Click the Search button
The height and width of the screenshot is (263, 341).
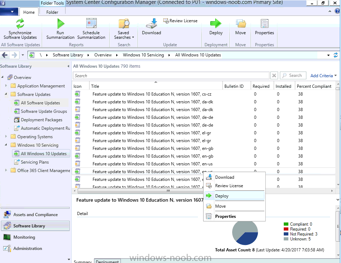[293, 75]
